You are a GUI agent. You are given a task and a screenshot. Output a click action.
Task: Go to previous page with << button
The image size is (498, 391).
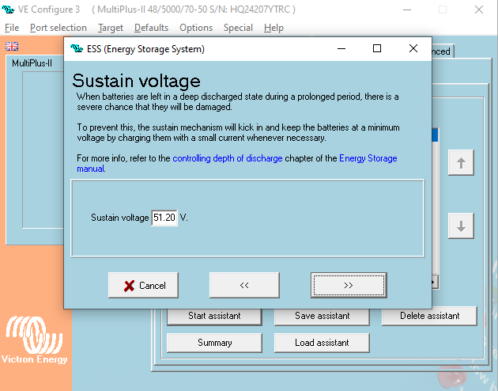[x=244, y=285]
